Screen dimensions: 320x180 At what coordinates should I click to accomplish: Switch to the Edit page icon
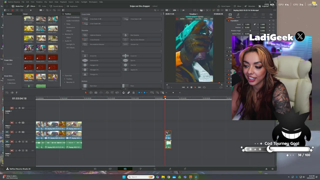click(x=125, y=169)
